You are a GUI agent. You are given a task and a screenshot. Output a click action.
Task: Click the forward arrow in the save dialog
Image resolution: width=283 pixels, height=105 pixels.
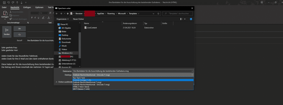point(61,14)
